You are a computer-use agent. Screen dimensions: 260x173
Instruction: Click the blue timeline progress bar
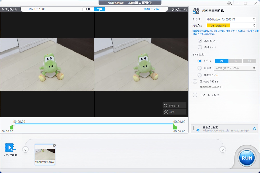tap(94, 124)
